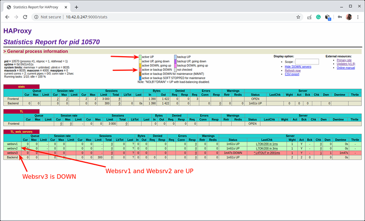Click the stats proxy title
This screenshot has height=221, width=365.
21,87
